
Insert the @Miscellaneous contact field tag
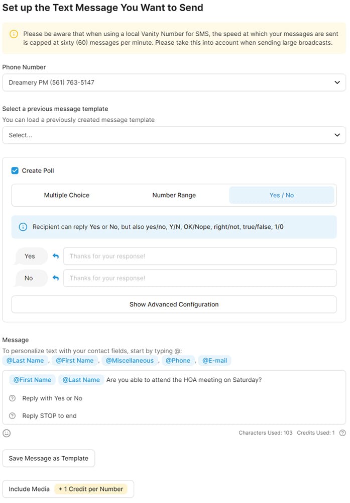click(x=130, y=361)
